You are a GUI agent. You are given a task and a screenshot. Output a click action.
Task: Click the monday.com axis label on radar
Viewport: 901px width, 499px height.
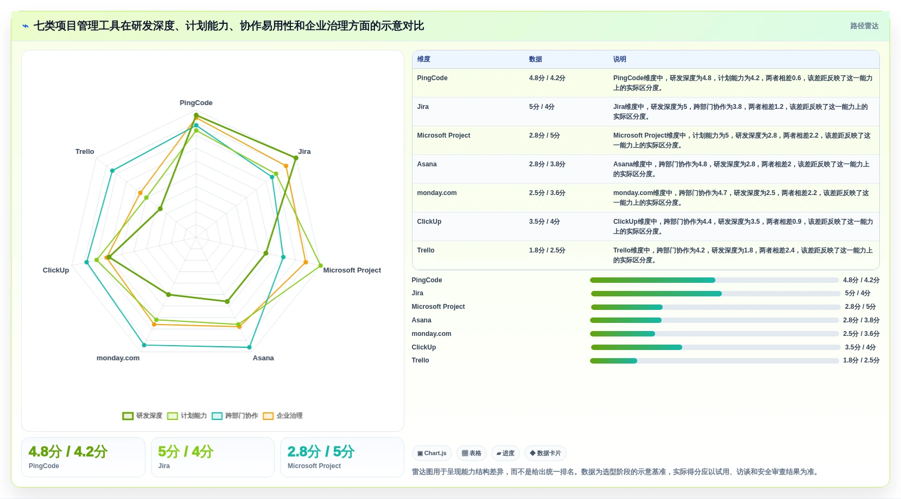(x=118, y=358)
